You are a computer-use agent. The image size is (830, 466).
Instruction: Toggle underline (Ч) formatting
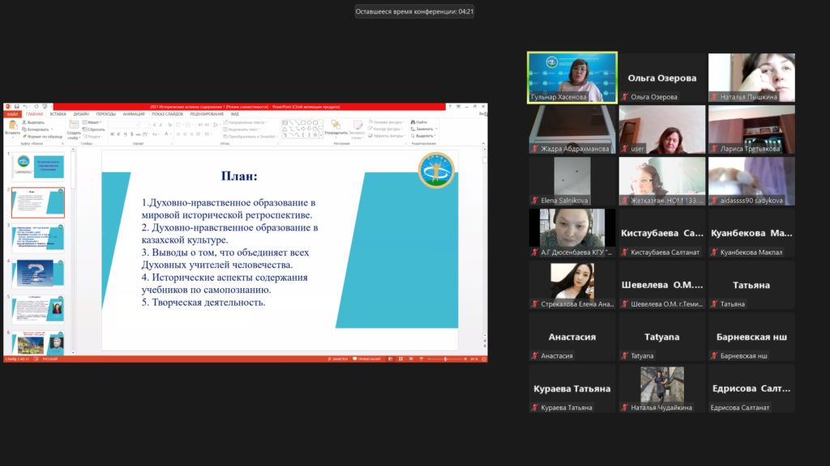click(125, 134)
